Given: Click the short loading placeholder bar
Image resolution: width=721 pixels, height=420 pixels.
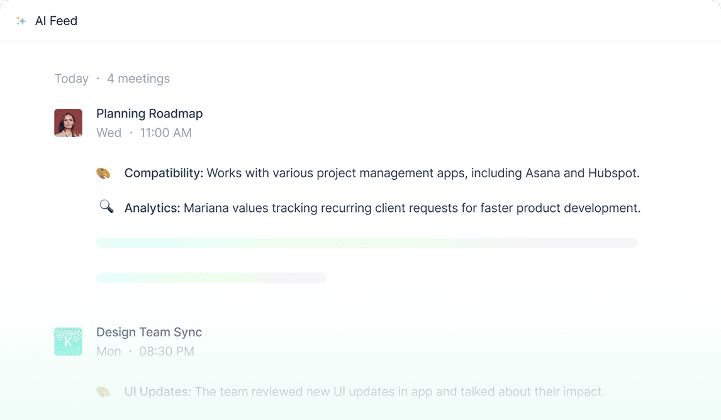Looking at the screenshot, I should click(211, 278).
